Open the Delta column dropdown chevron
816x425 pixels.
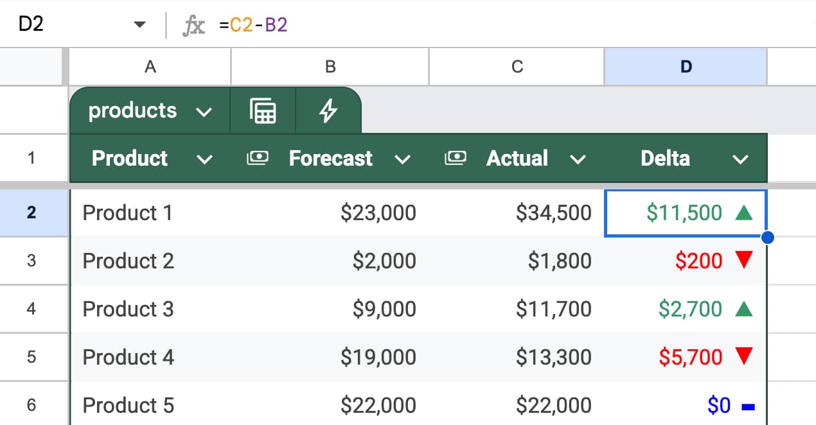pyautogui.click(x=741, y=159)
